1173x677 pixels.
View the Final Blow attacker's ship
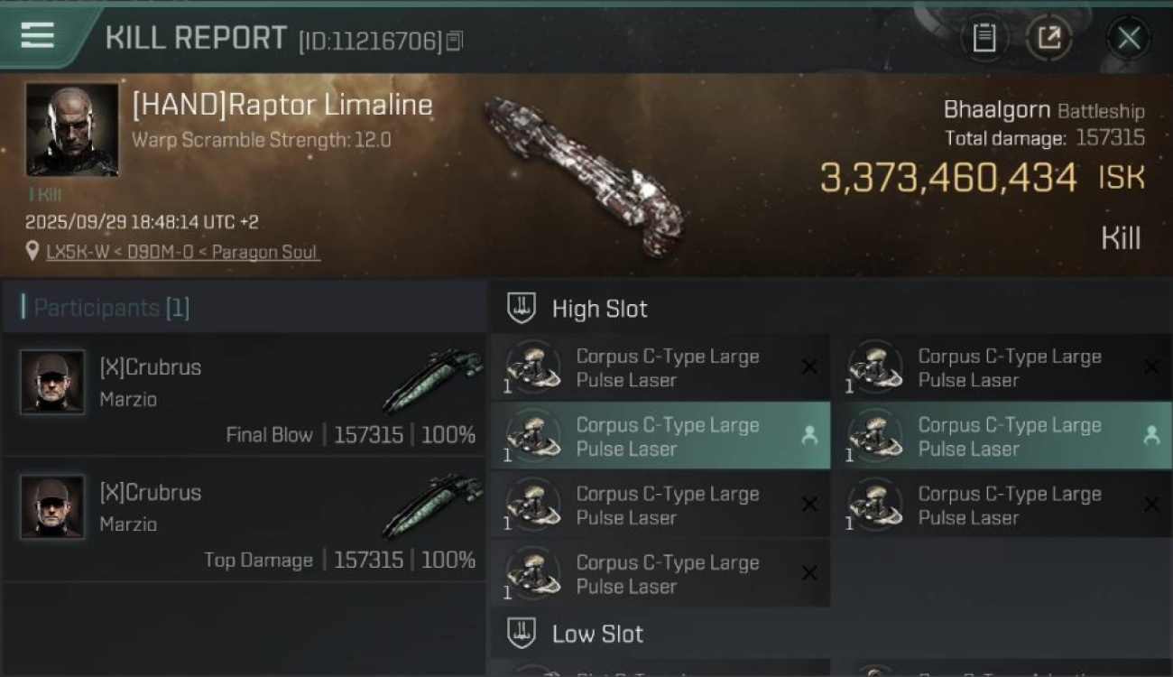[431, 381]
